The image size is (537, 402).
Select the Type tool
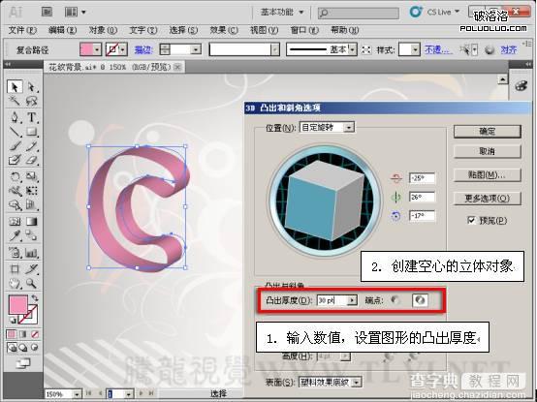pos(32,117)
